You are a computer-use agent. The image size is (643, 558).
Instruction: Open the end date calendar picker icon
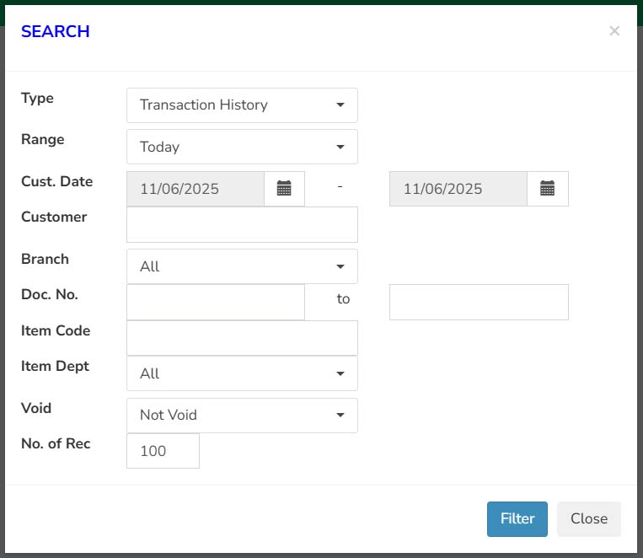(548, 189)
